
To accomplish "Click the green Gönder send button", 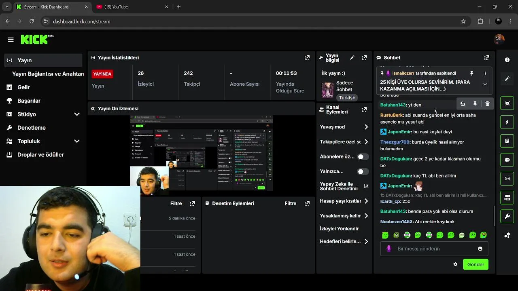I will click(476, 264).
